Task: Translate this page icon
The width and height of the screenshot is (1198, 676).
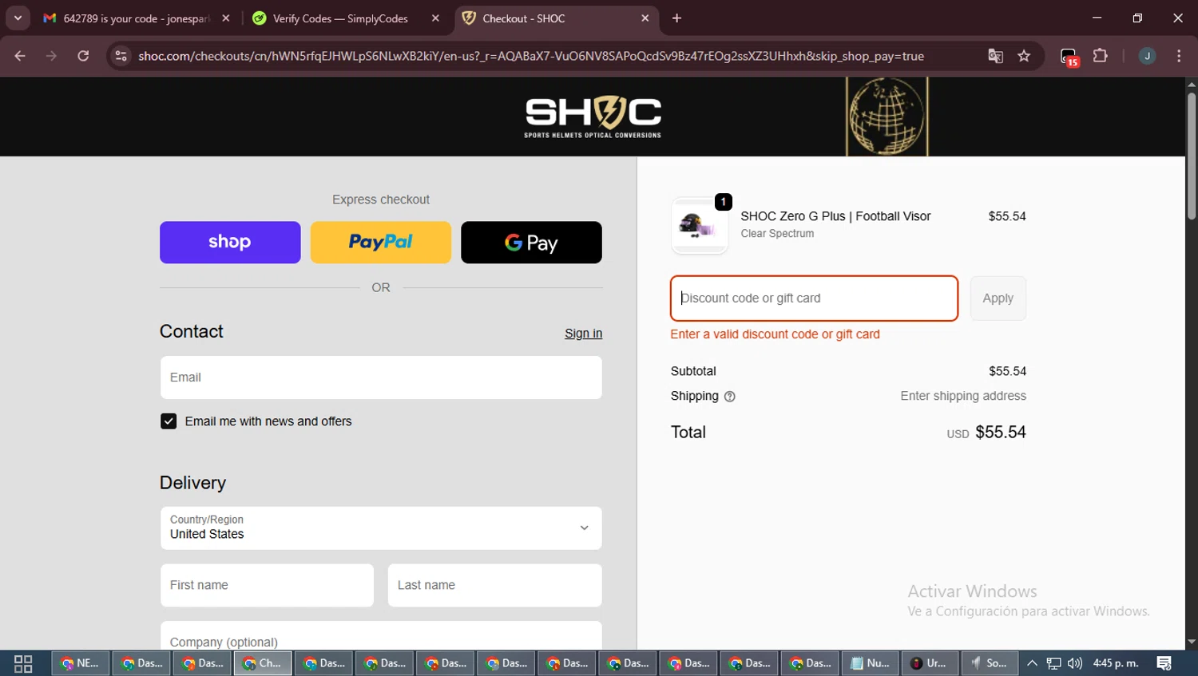Action: (x=995, y=56)
